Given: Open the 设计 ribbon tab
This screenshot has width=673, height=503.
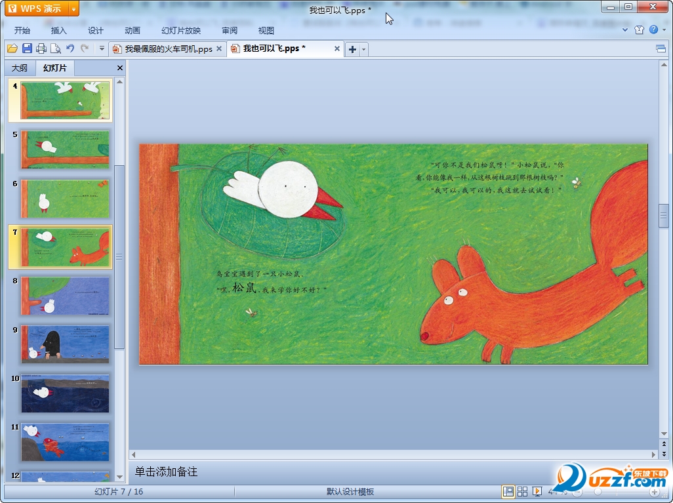Looking at the screenshot, I should tap(96, 30).
